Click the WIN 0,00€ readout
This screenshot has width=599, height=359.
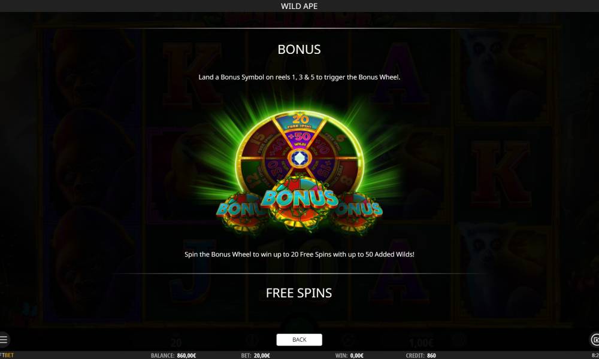(349, 355)
